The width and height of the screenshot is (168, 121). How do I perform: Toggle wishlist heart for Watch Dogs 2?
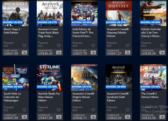[x=24, y=46]
